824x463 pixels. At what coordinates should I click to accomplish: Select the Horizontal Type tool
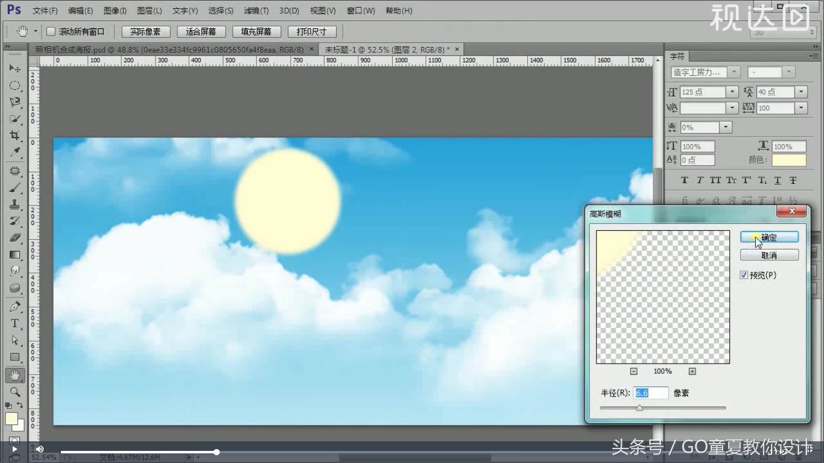coord(15,324)
